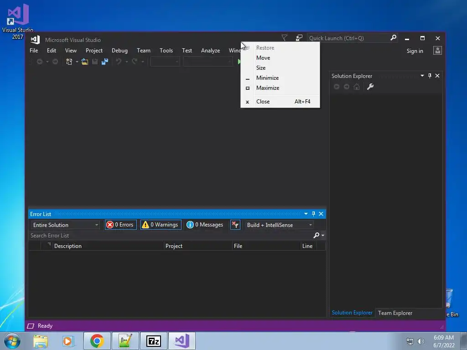Open the Solution Platforms combo box
467x350 pixels.
point(208,62)
